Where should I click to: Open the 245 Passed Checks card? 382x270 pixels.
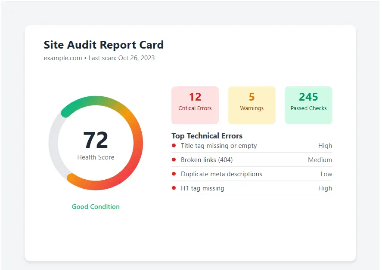[x=309, y=105]
